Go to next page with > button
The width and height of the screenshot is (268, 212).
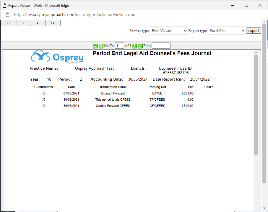38,23
